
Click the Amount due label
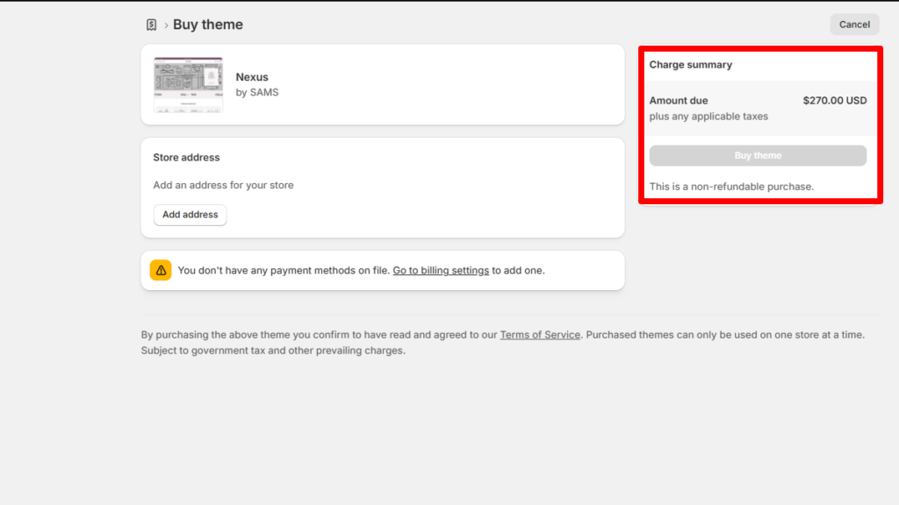pyautogui.click(x=679, y=101)
